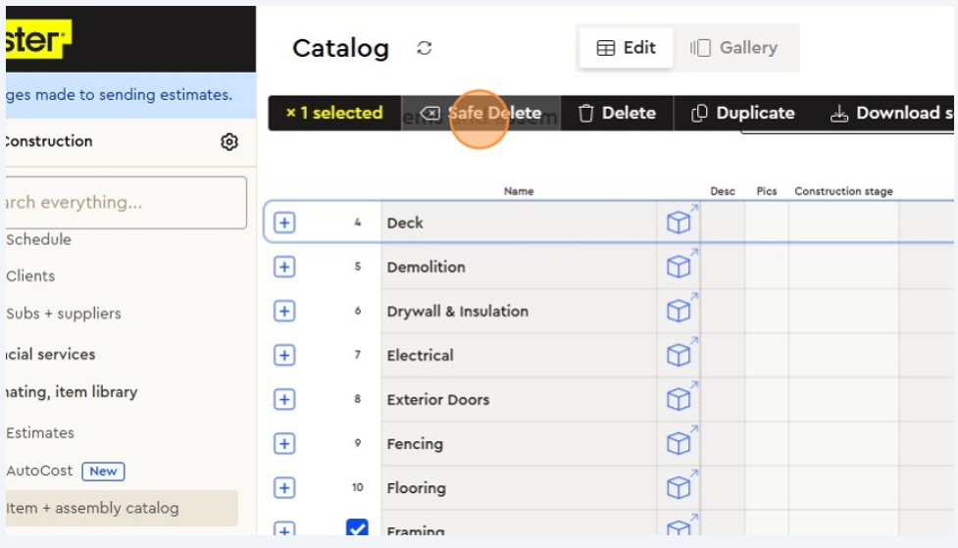
Task: Click cube icon for Drywall & Insulation
Action: pos(679,311)
